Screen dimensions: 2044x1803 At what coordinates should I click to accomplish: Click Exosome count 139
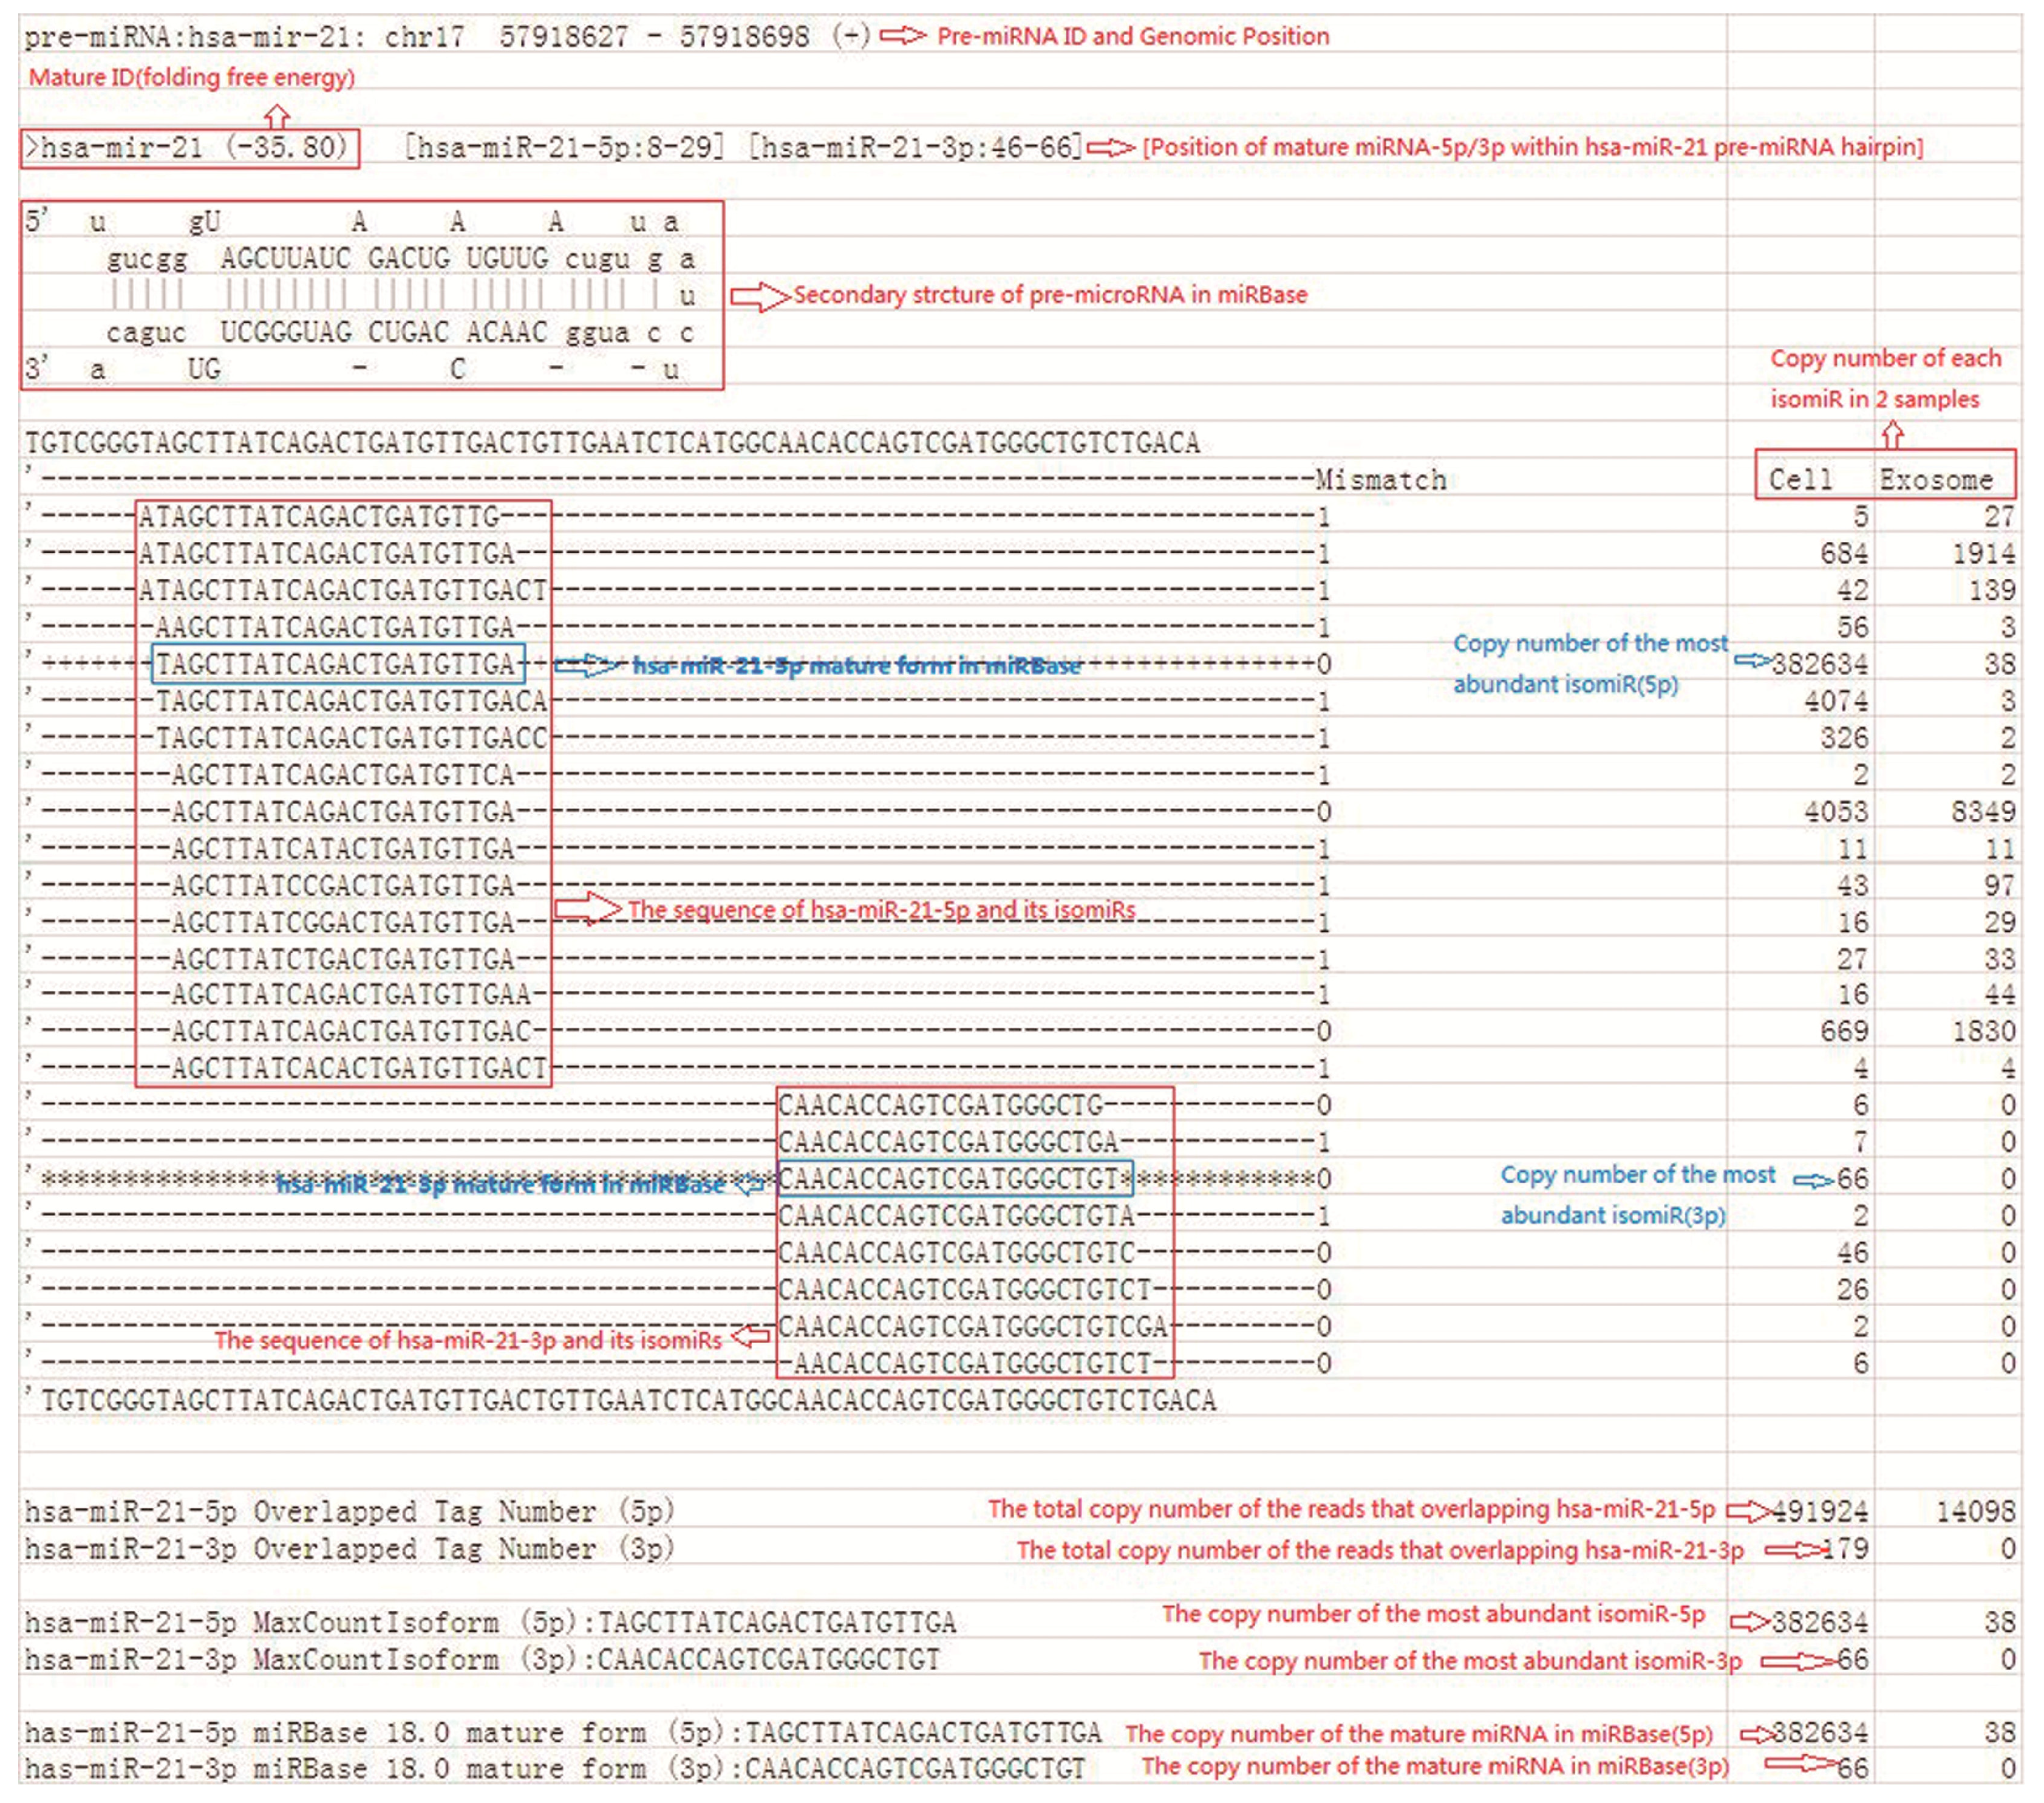pos(1992,590)
